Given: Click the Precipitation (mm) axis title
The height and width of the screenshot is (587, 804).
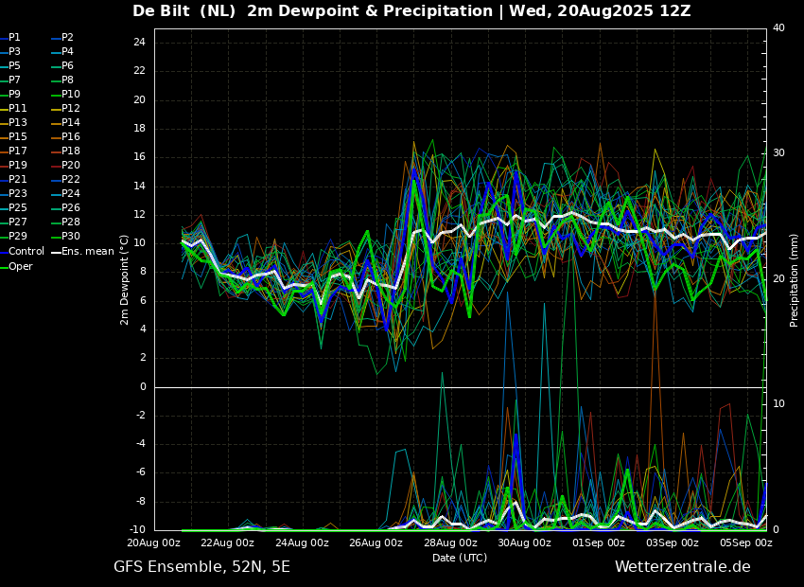Looking at the screenshot, I should (x=795, y=279).
